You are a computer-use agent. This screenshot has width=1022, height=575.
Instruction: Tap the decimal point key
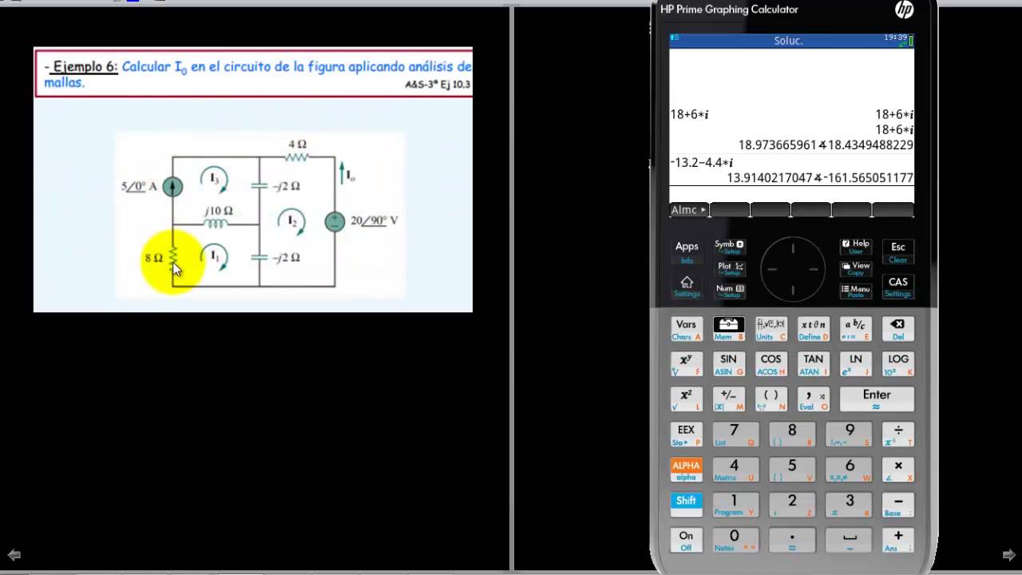pyautogui.click(x=792, y=540)
